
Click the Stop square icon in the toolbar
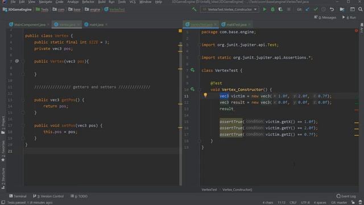[288, 10]
